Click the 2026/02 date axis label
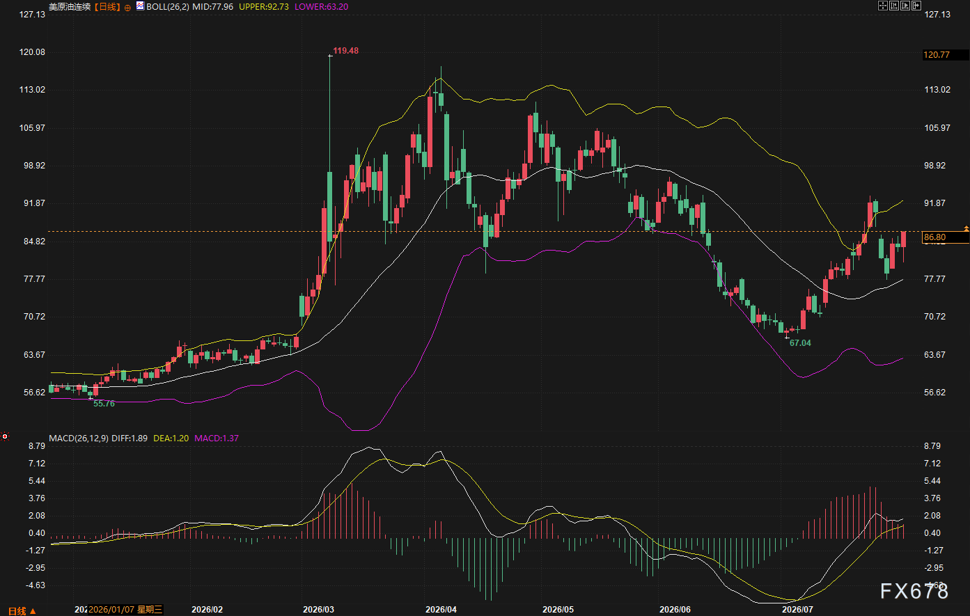Viewport: 970px width, 616px height. tap(207, 609)
